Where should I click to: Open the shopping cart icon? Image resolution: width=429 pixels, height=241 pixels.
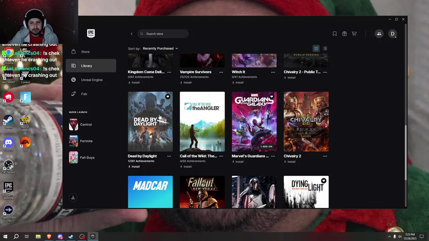pyautogui.click(x=354, y=34)
